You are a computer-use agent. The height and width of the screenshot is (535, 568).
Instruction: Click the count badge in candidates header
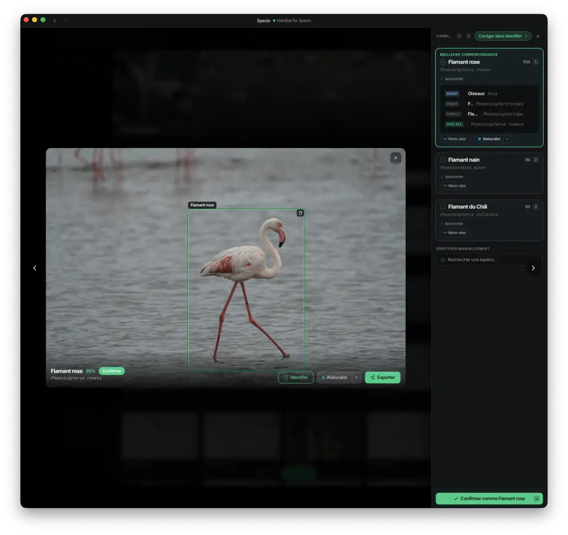click(468, 36)
